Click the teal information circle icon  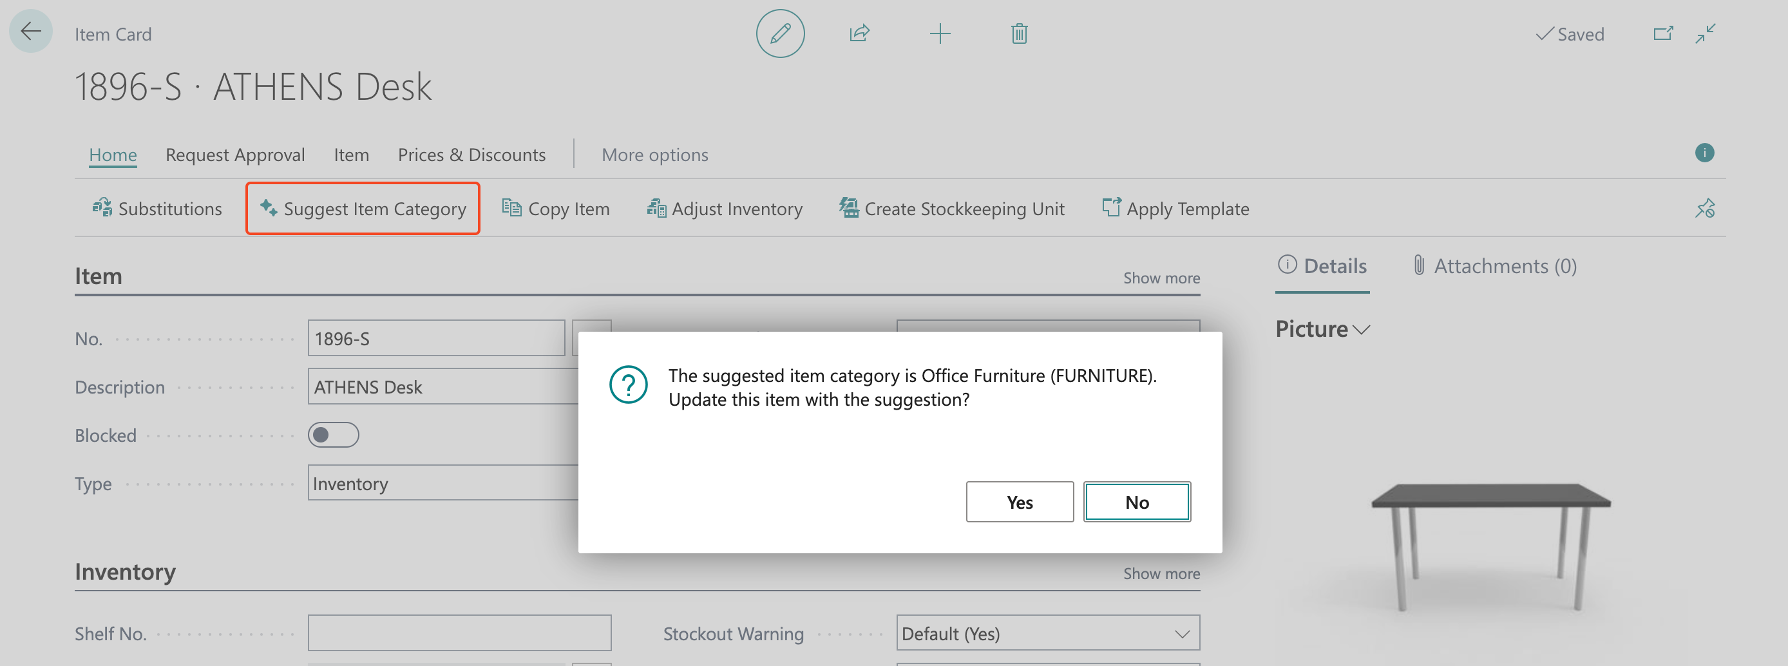tap(1704, 153)
